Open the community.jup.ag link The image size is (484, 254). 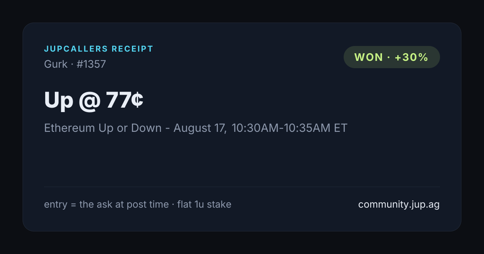coord(399,204)
